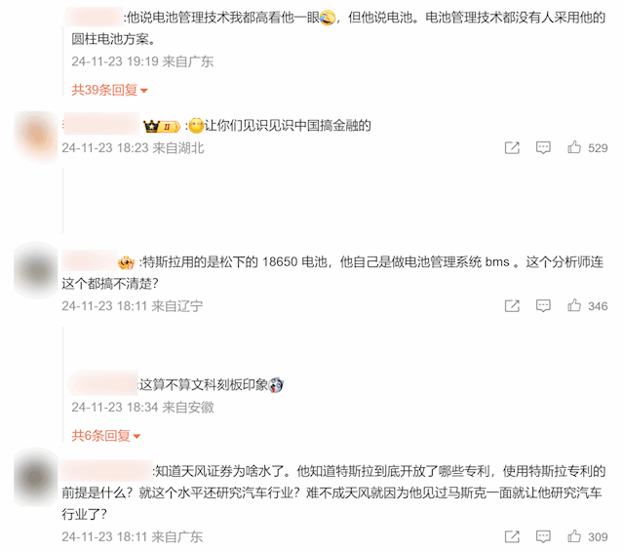
Task: Expand the 共6条回复 replies
Action: 106,436
